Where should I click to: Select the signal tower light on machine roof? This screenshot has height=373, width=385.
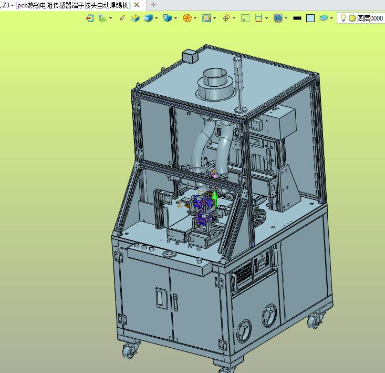(x=238, y=85)
